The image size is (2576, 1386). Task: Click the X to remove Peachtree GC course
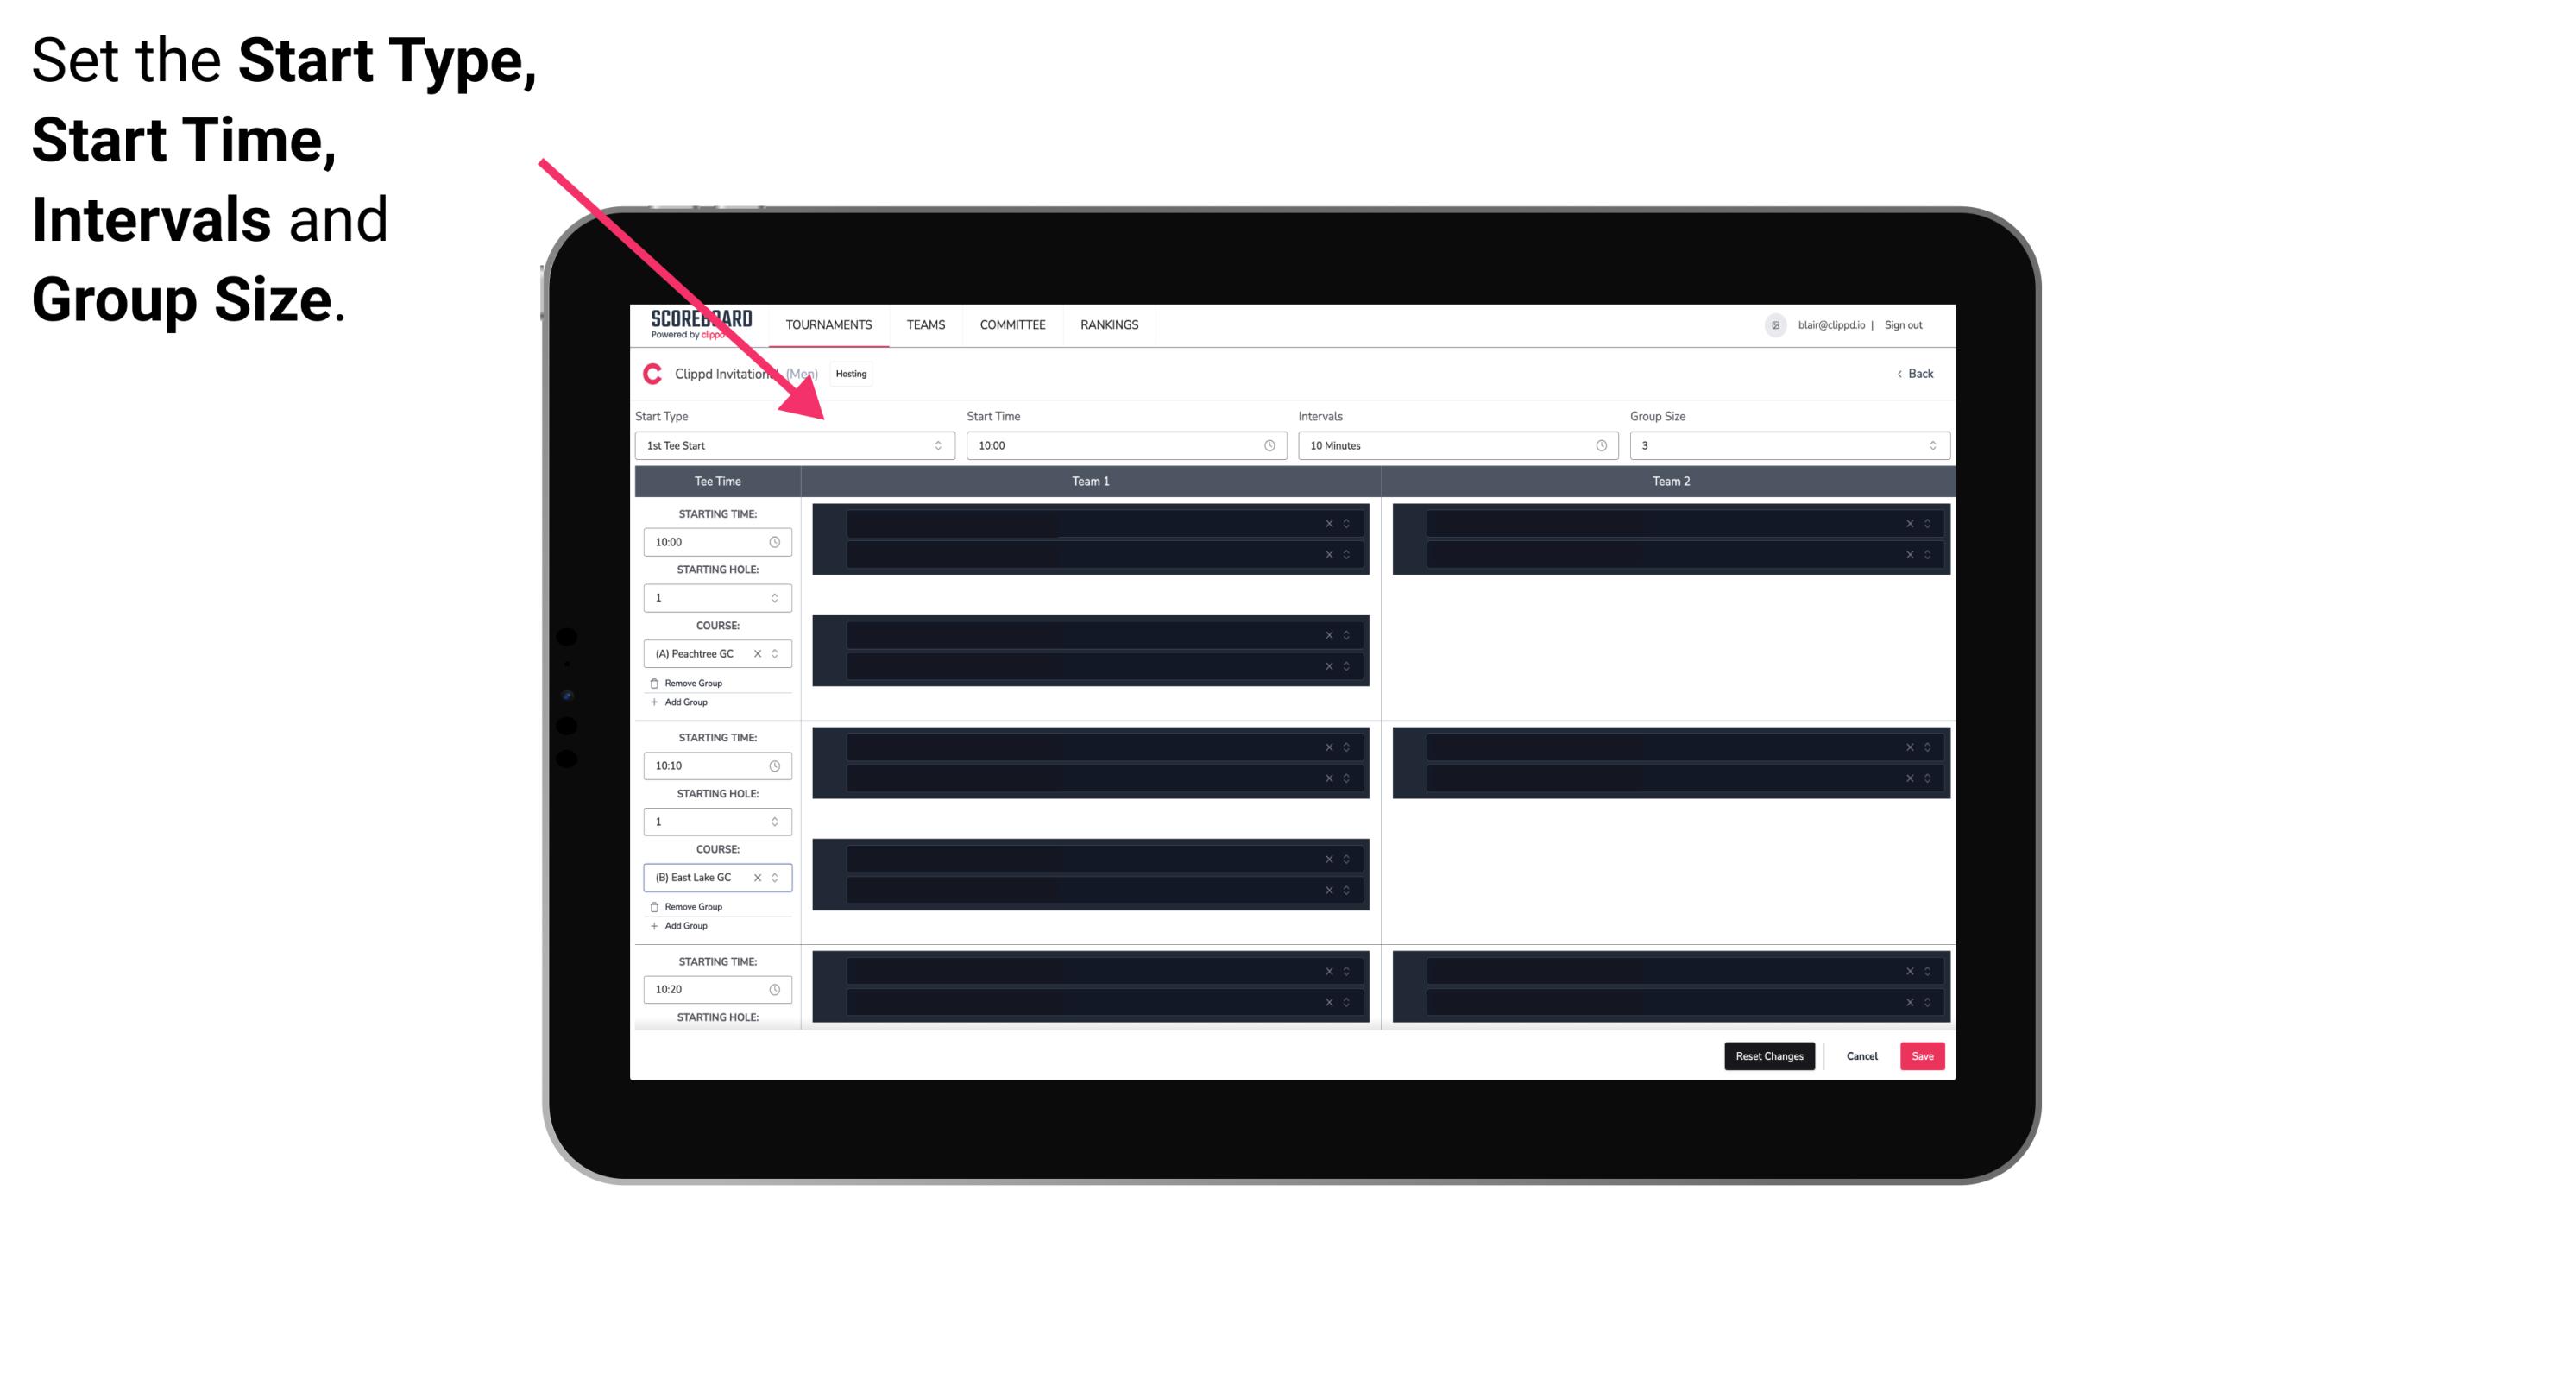pos(763,654)
